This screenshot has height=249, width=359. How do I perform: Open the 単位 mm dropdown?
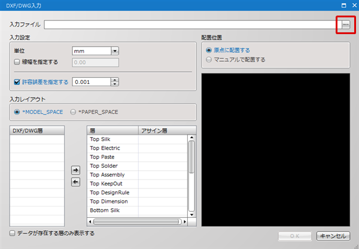click(115, 51)
